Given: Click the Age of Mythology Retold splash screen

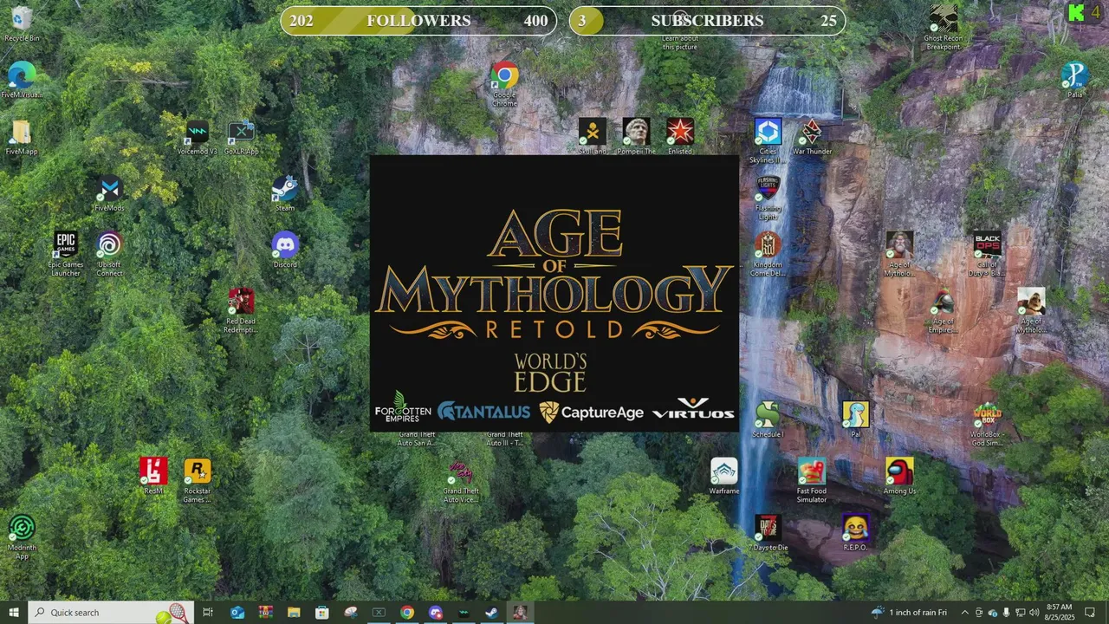Looking at the screenshot, I should pyautogui.click(x=554, y=293).
